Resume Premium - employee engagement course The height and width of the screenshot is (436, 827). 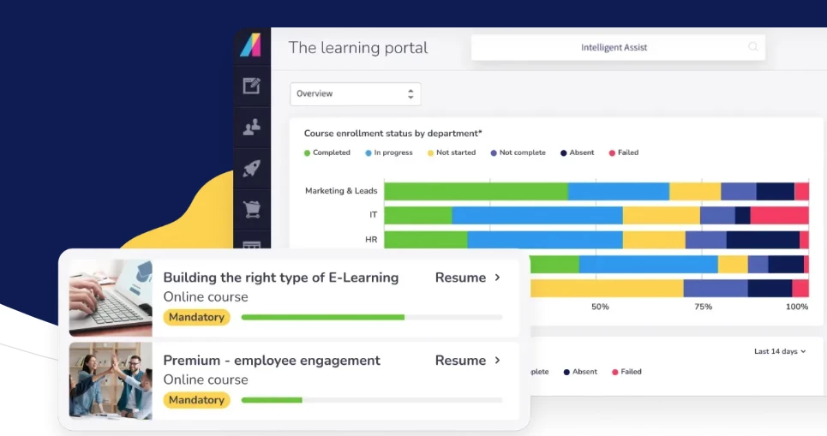[x=460, y=360]
